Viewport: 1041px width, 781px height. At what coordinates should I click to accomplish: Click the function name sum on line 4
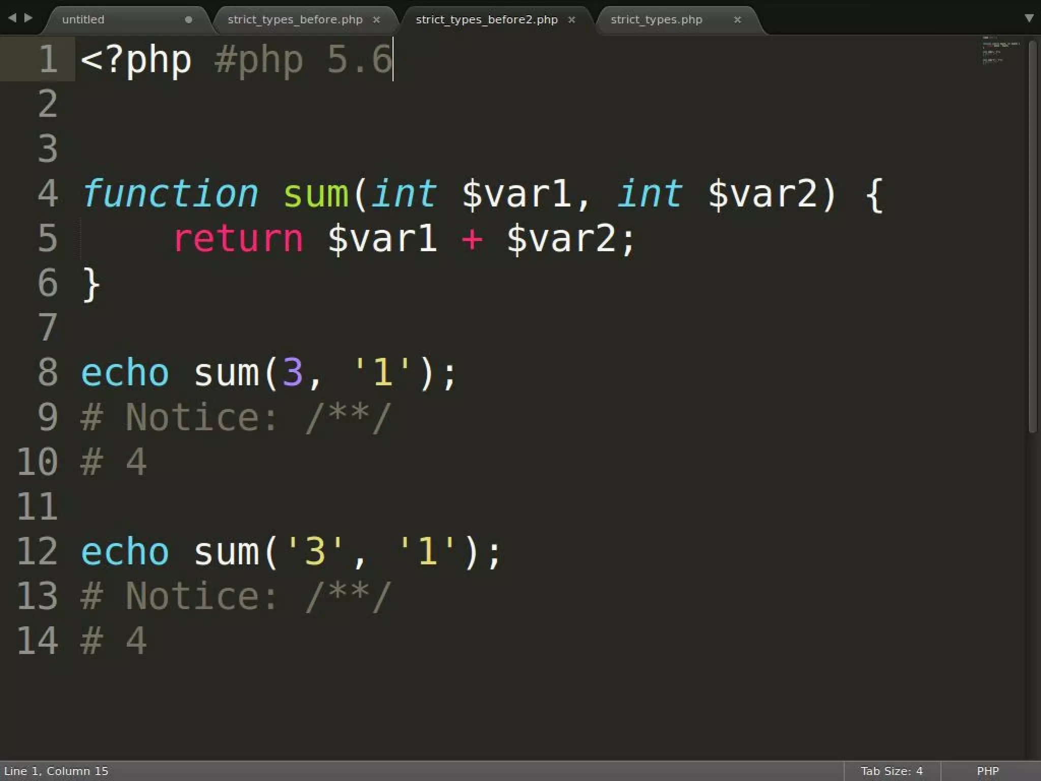pyautogui.click(x=316, y=194)
